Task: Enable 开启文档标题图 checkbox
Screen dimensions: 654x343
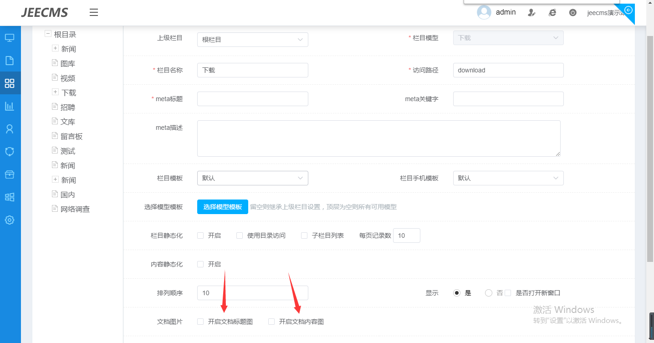Action: coord(200,322)
